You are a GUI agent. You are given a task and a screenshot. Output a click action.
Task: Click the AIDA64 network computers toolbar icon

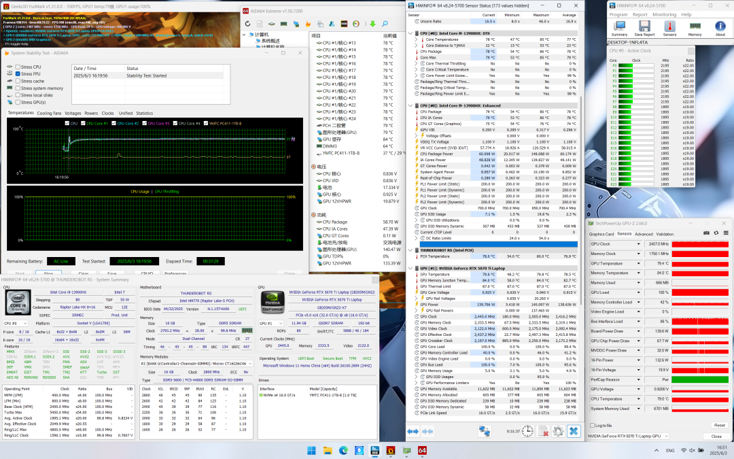(x=296, y=24)
